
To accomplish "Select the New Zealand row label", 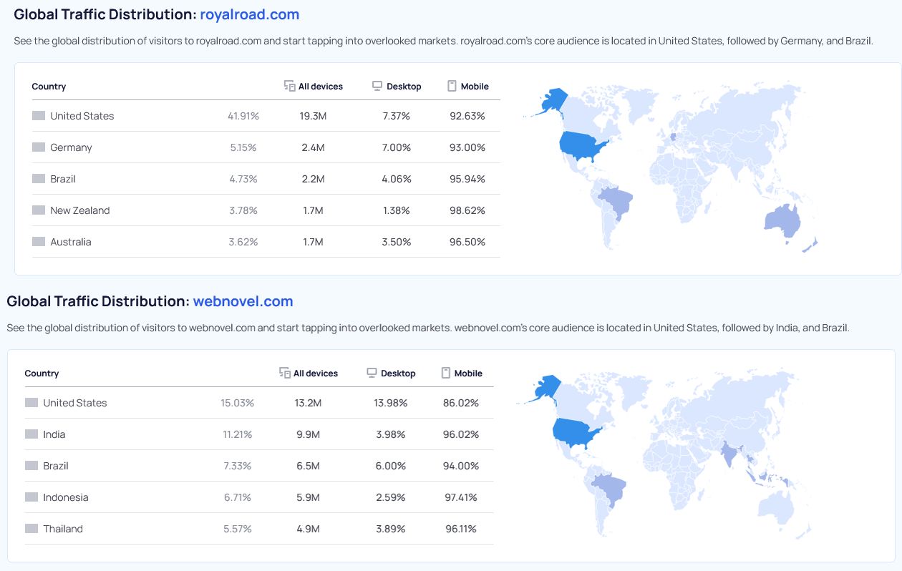I will (x=80, y=210).
